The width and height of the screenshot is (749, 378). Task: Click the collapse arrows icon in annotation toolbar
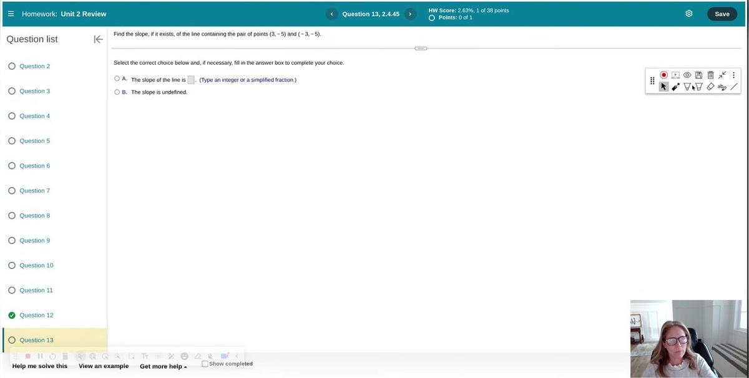(722, 75)
